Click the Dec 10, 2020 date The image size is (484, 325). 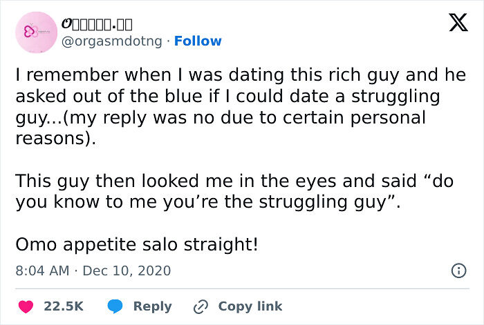coord(126,270)
